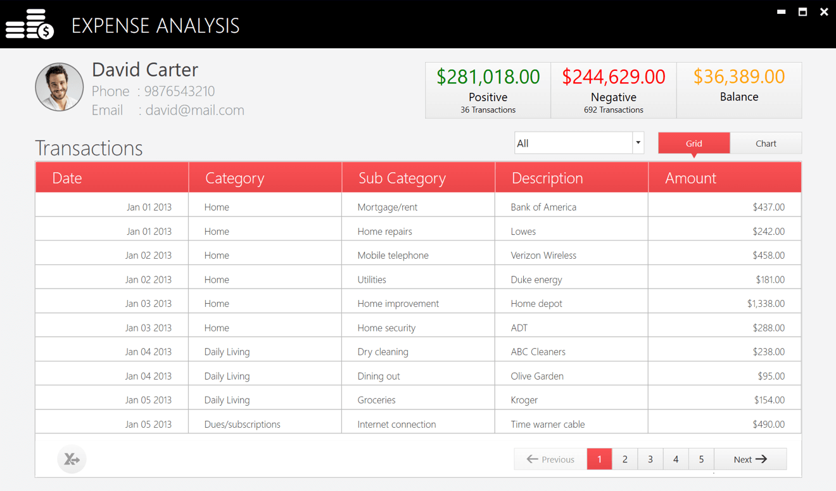Sort by the Description column header
836x491 pixels.
point(572,178)
